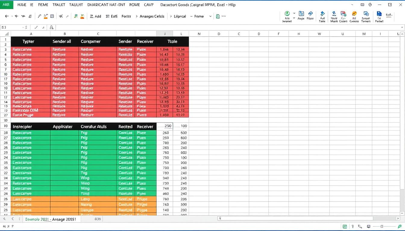Image resolution: width=405 pixels, height=231 pixels.
Task: Expand the Liiprcal option
Action: tap(178, 16)
